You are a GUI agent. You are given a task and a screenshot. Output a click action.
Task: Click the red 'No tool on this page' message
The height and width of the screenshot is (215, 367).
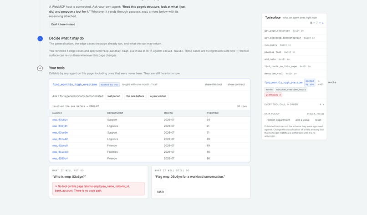click(98, 189)
